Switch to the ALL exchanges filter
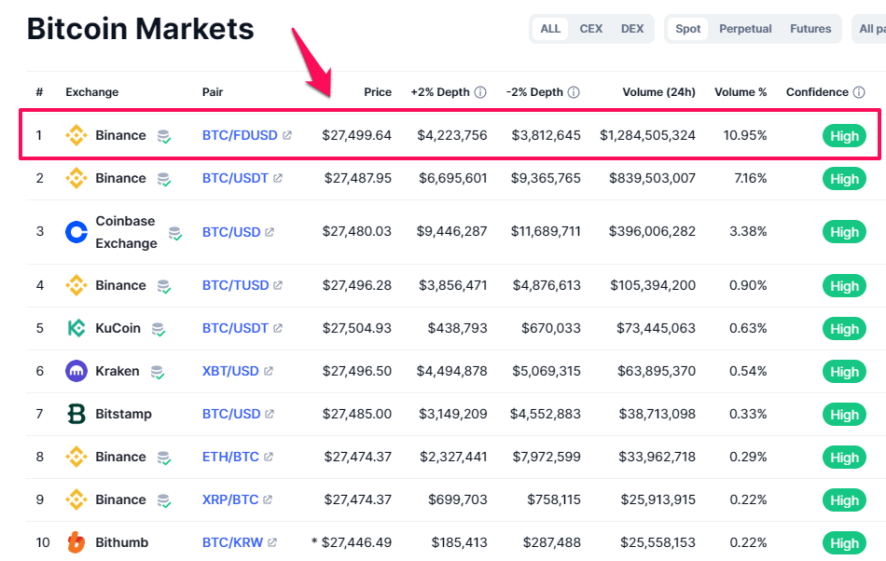This screenshot has width=886, height=561. click(550, 29)
